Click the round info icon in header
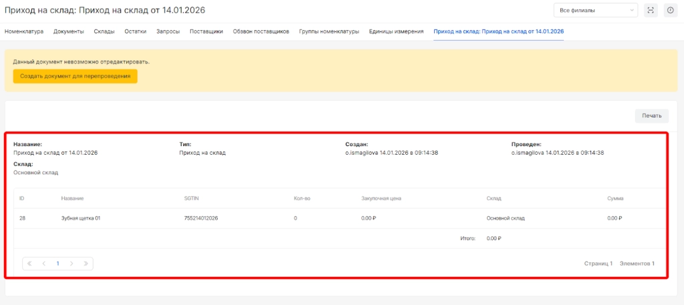This screenshot has height=305, width=684. [x=670, y=10]
